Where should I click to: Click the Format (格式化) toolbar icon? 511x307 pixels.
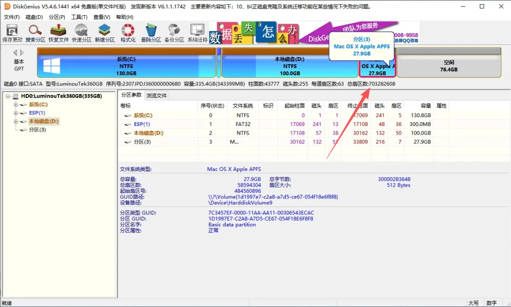click(128, 33)
